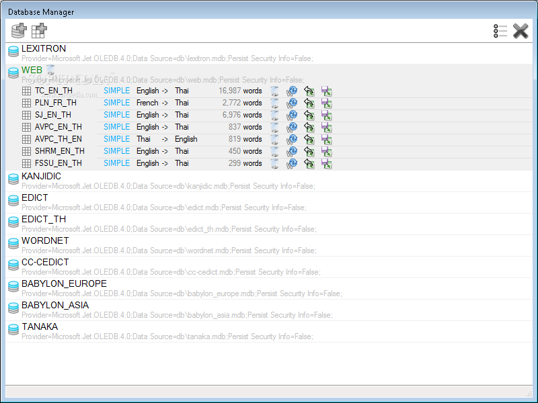
Task: Refresh FSSU_EN_TH using its blue globe icon
Action: point(292,163)
